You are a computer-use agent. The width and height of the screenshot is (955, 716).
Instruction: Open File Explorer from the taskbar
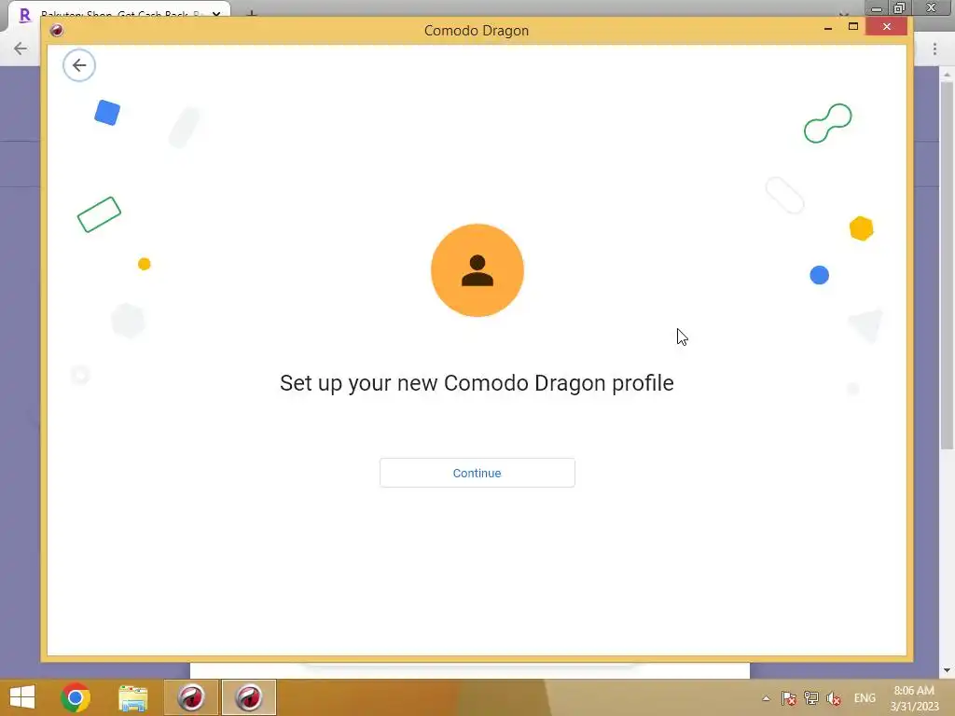tap(132, 697)
